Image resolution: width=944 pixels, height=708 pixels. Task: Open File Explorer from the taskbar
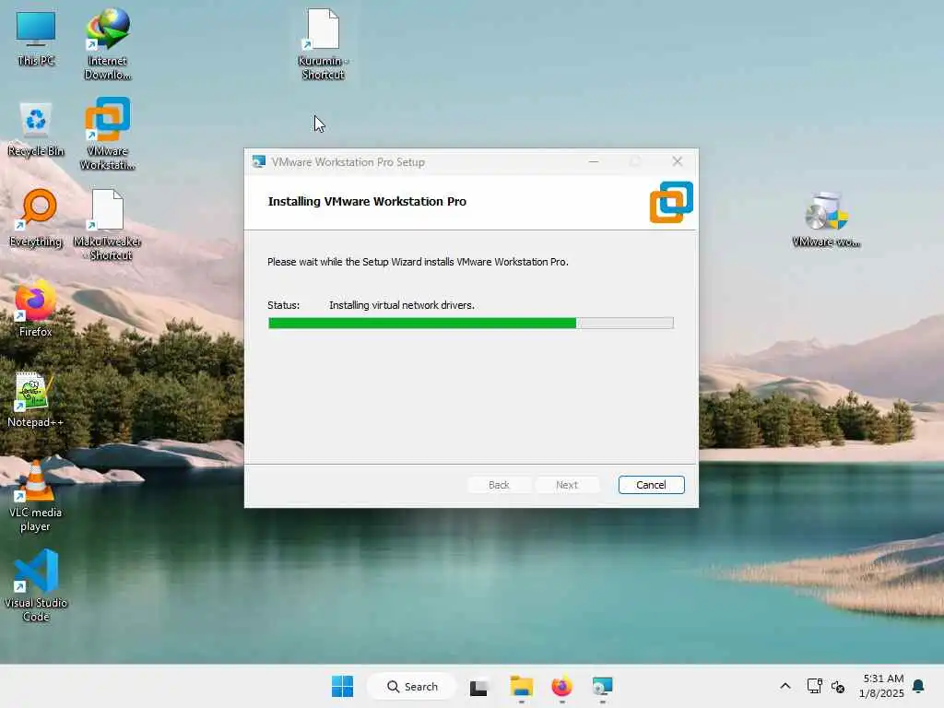pos(522,686)
